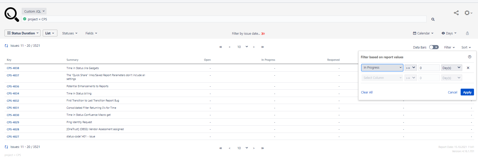Screen dimensions: 478x162
Task: Open the In Progress column dropdown
Action: pyautogui.click(x=382, y=68)
